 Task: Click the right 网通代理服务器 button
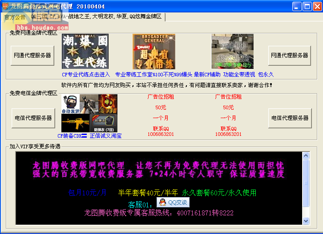[x=290, y=56]
